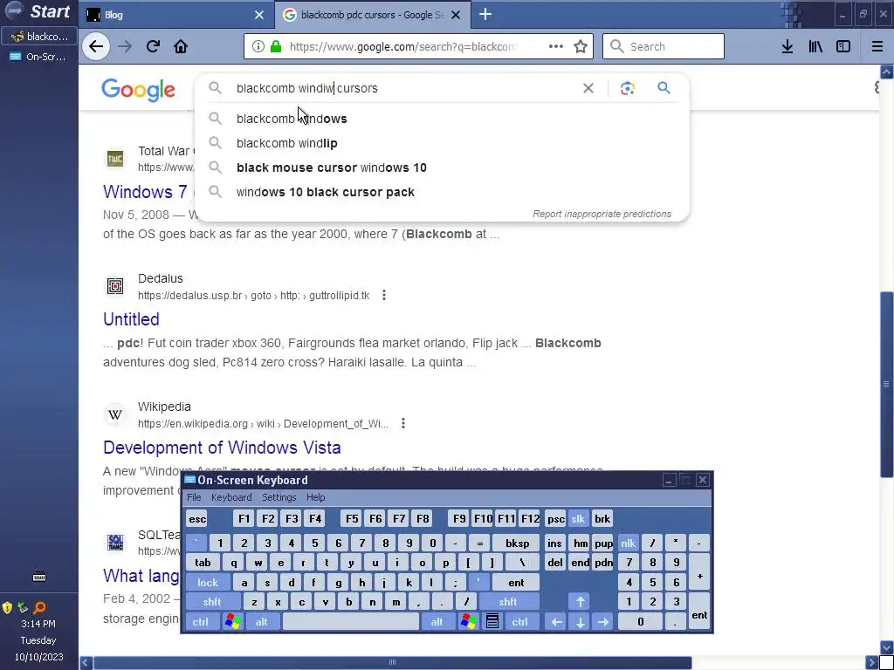Screen dimensions: 894x670
Task: Click the up arrow key on keyboard
Action: tap(580, 602)
